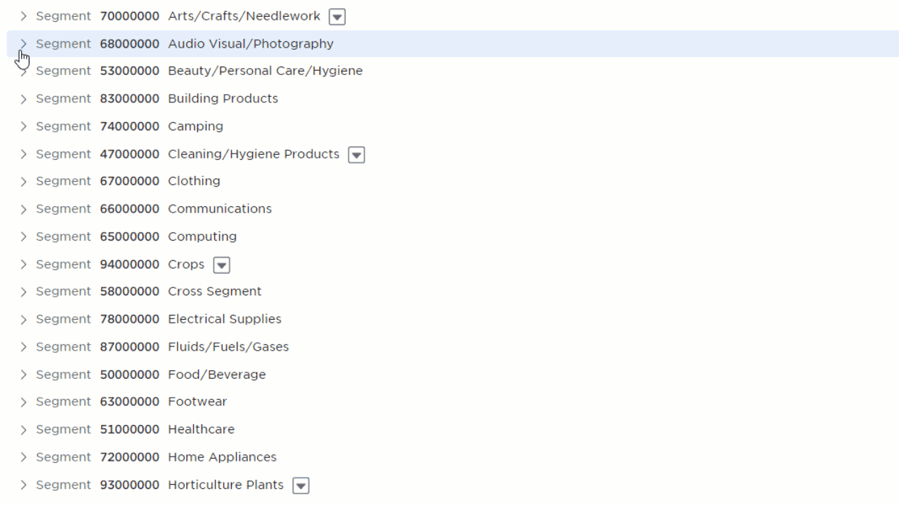Click segment code 94000000
This screenshot has width=899, height=505.
pos(129,264)
